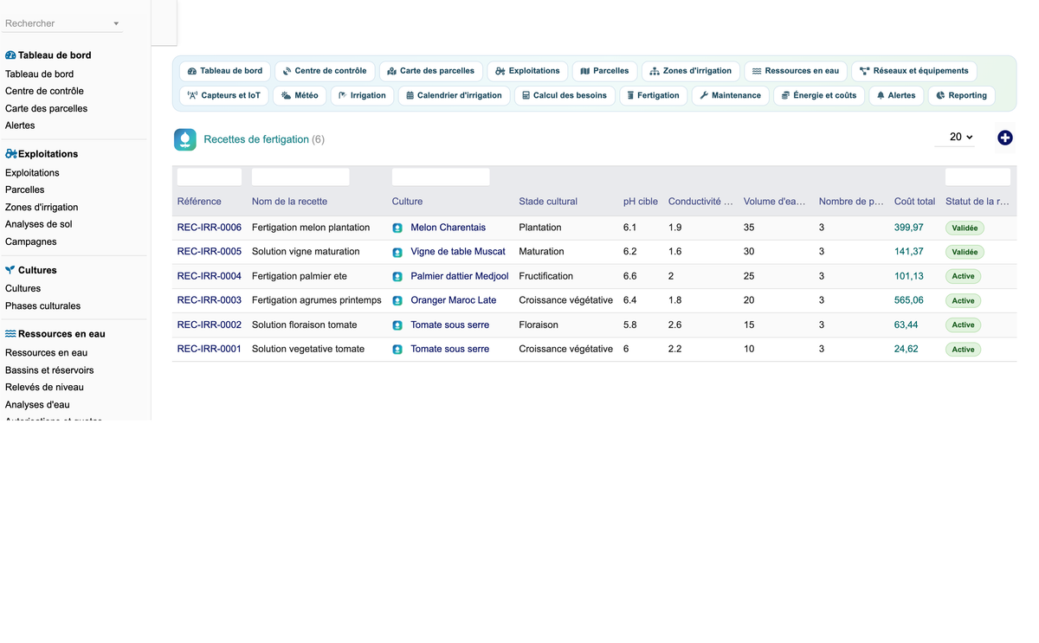Screen dimensions: 1039x643
Task: Open the page size 20 dropdown
Action: (956, 137)
